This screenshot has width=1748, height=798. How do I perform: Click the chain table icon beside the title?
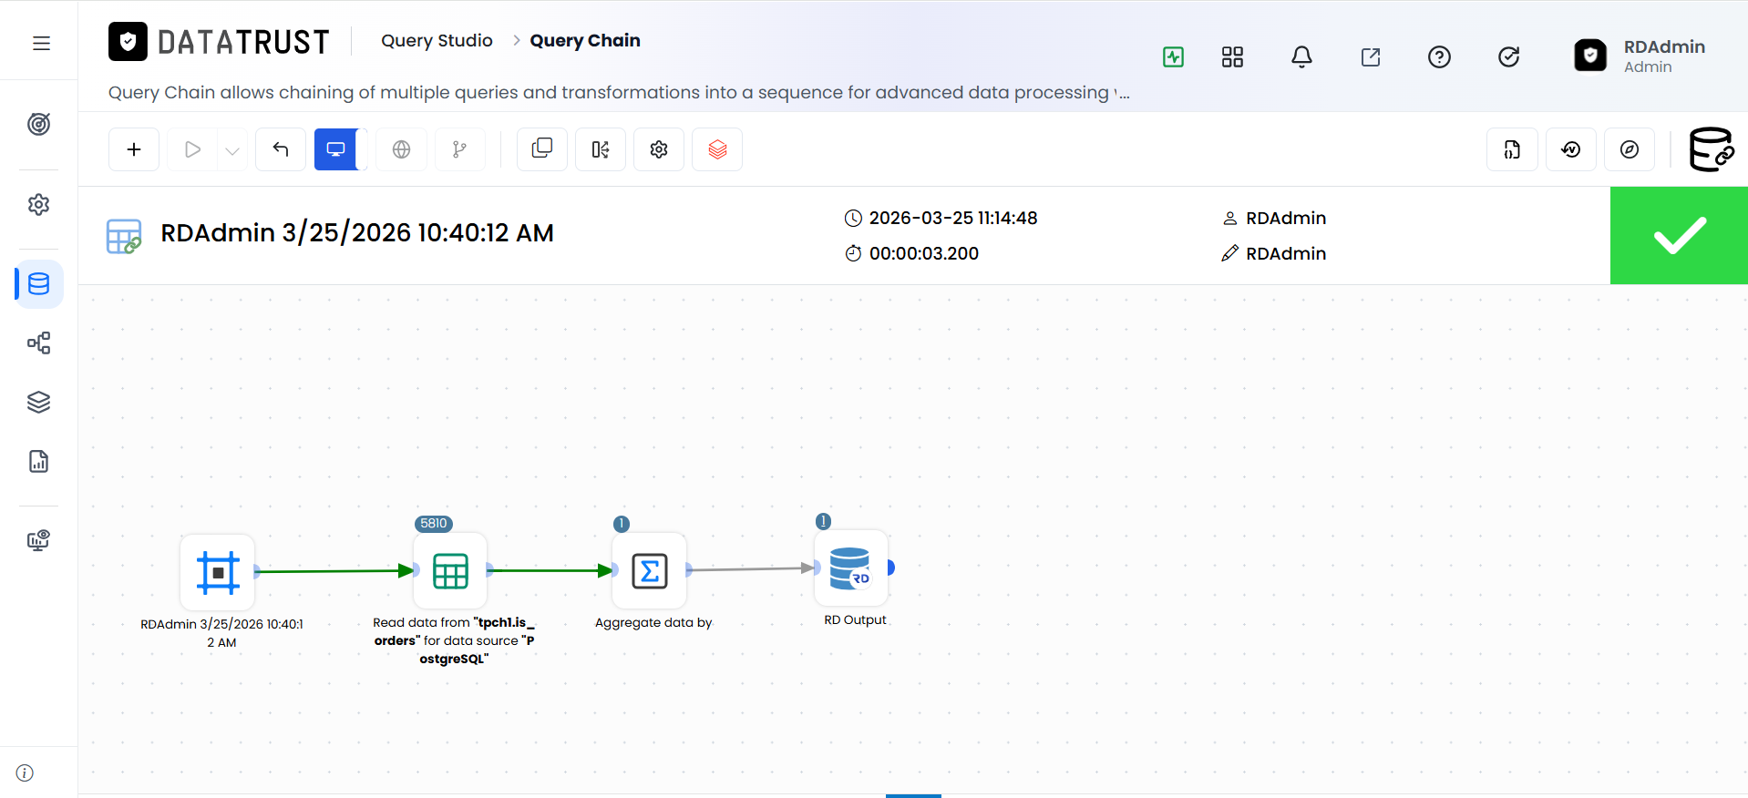[x=124, y=236]
